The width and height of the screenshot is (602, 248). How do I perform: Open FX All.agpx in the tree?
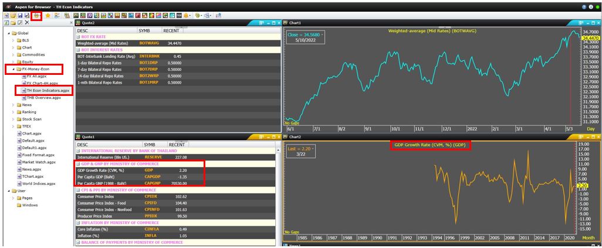[39, 76]
